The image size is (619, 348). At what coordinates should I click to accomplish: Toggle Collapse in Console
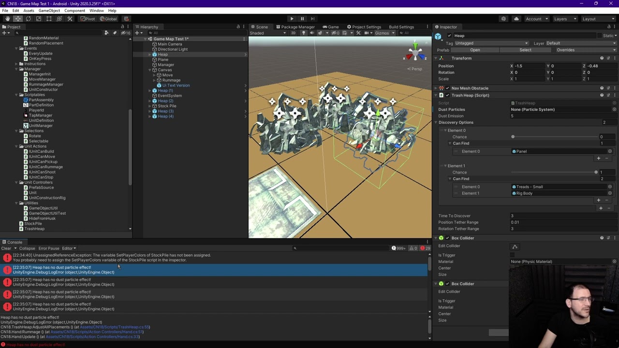(27, 248)
